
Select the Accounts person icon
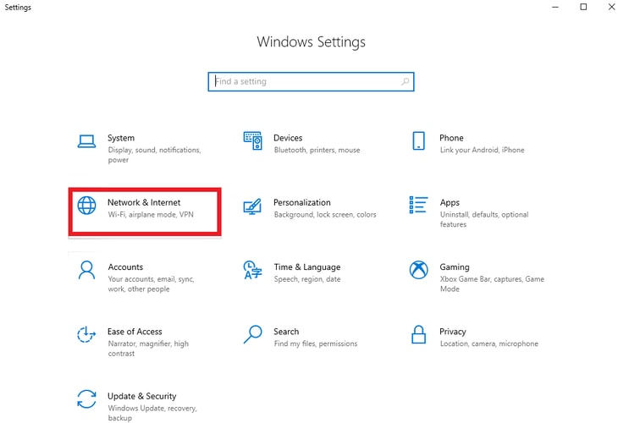86,270
